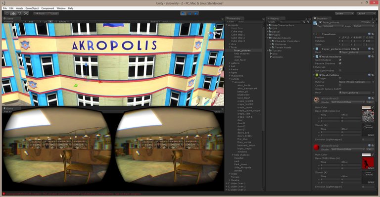The width and height of the screenshot is (380, 197).
Task: Open the Character Controllers folder in Project
Action: 287,41
